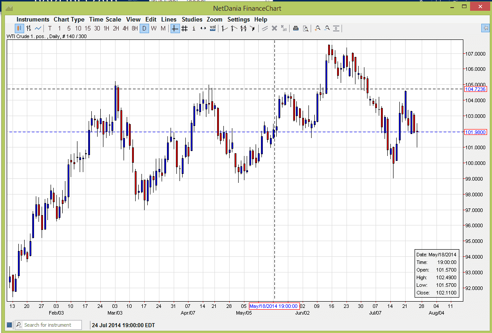Toggle the D daily timeframe button
The image size is (492, 333).
click(x=144, y=28)
